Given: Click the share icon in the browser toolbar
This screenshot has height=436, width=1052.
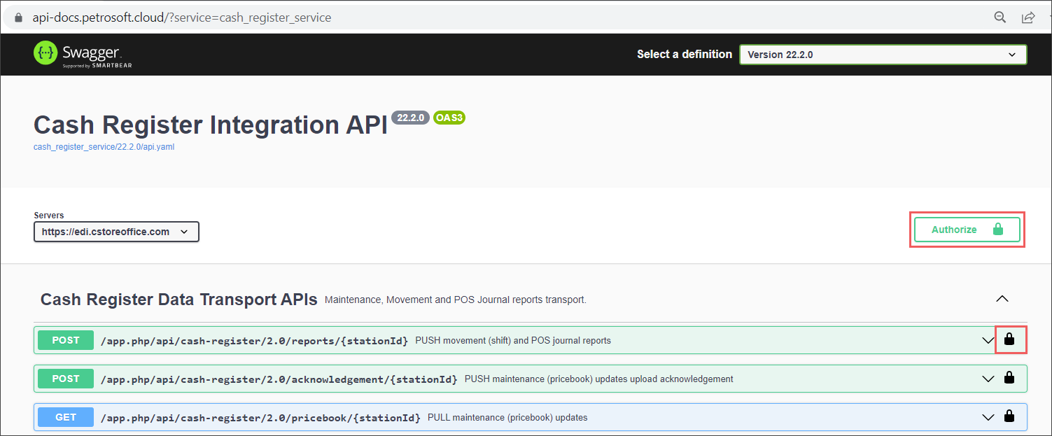Looking at the screenshot, I should (x=1028, y=17).
